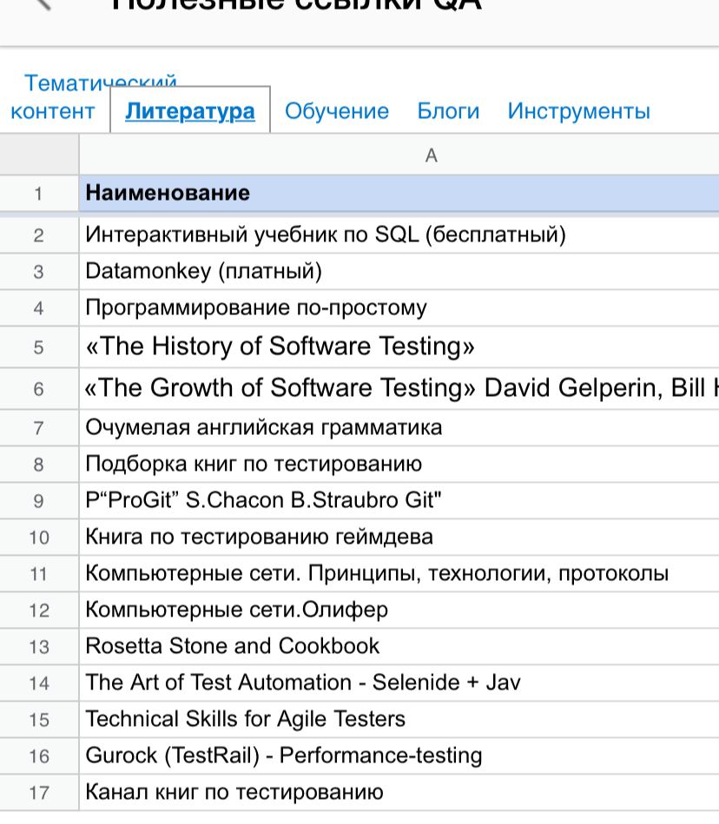This screenshot has width=719, height=824.
Task: Select column A header
Action: 399,155
